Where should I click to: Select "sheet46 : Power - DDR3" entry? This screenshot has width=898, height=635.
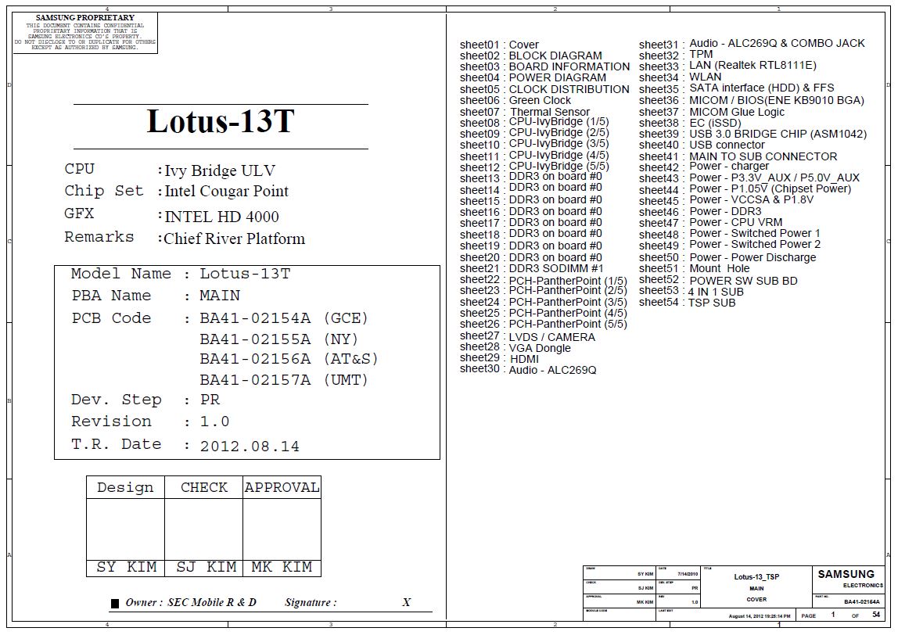pyautogui.click(x=700, y=212)
